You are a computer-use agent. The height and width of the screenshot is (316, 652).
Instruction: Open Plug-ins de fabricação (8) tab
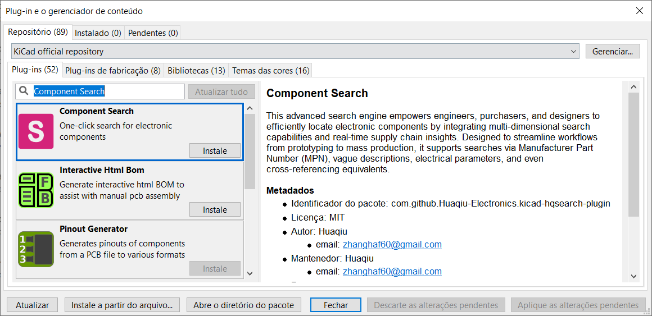pos(113,71)
